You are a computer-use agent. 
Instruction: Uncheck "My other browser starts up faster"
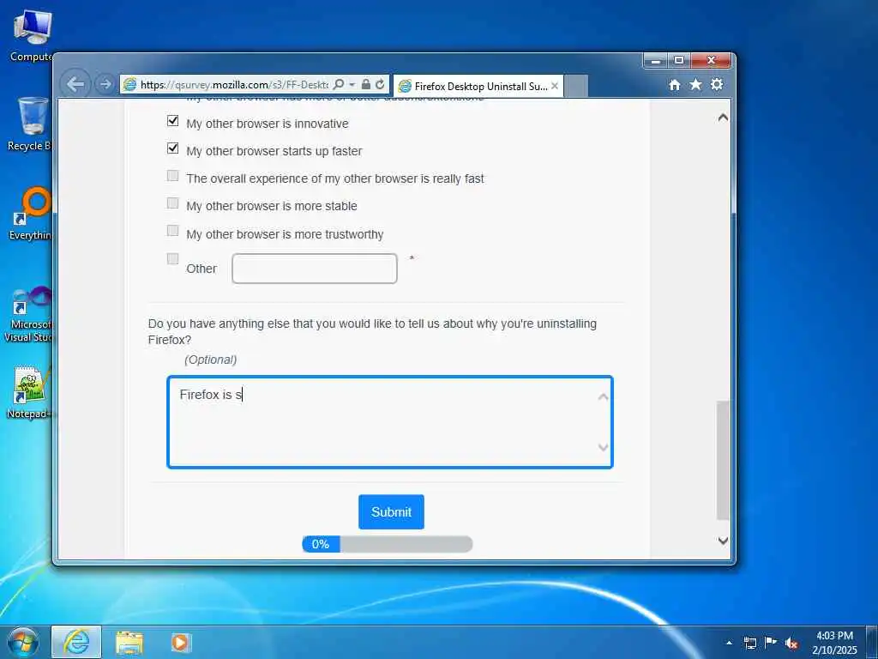click(x=173, y=148)
